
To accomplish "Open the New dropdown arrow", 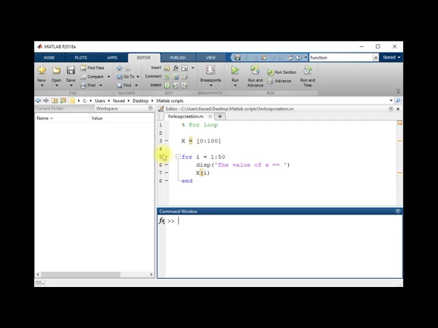I will click(42, 85).
